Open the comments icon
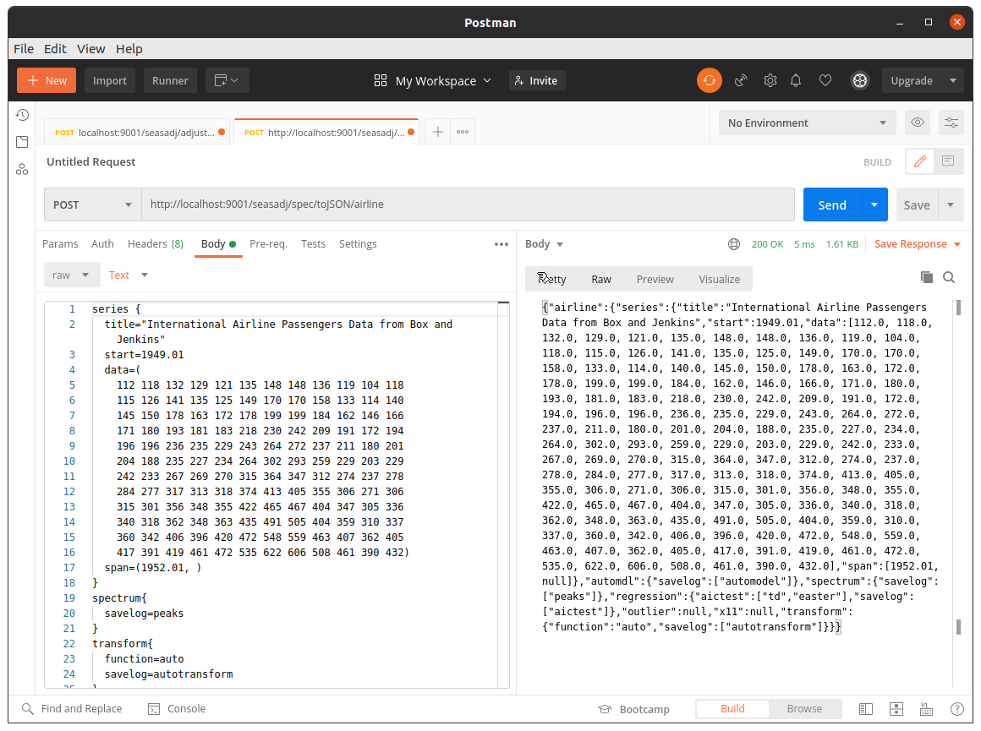 click(x=949, y=162)
